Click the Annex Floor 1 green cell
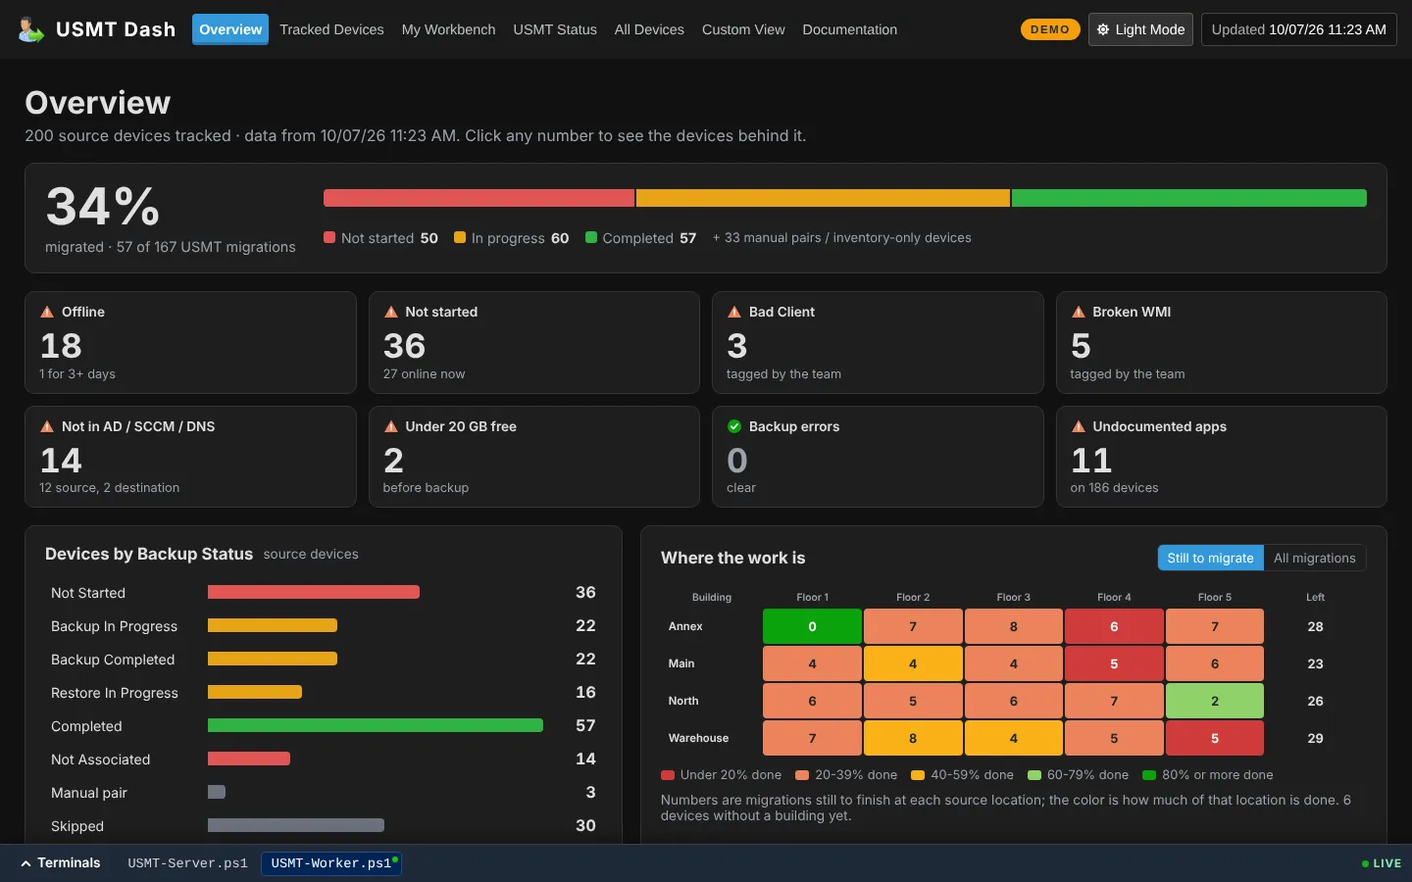 tap(812, 626)
